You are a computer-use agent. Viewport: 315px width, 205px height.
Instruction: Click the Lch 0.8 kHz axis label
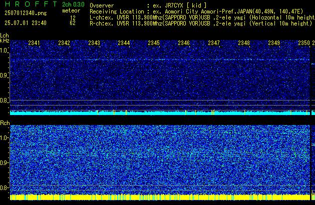coord(4,100)
